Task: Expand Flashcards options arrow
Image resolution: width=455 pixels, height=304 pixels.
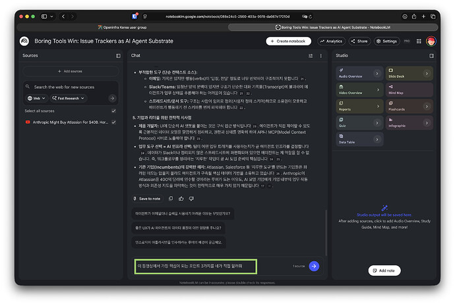Action: coord(427,106)
